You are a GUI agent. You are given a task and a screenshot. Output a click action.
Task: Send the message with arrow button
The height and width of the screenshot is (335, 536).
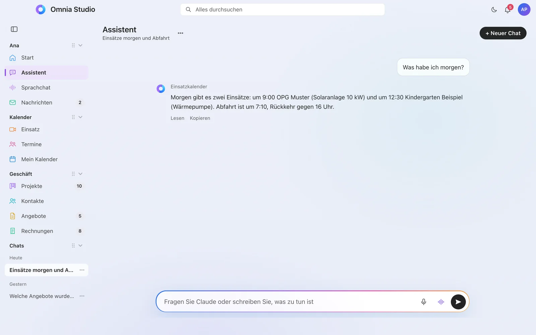(458, 302)
